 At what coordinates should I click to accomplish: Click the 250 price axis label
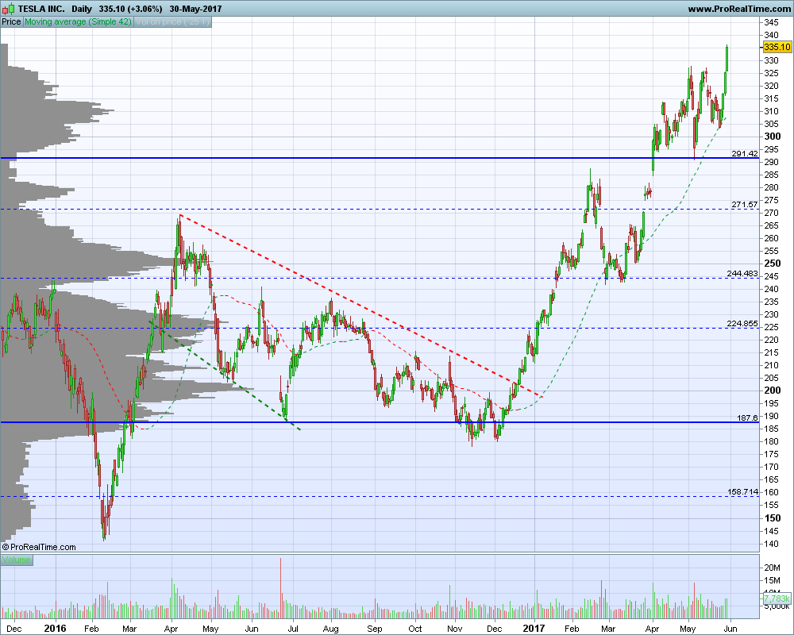(x=773, y=264)
